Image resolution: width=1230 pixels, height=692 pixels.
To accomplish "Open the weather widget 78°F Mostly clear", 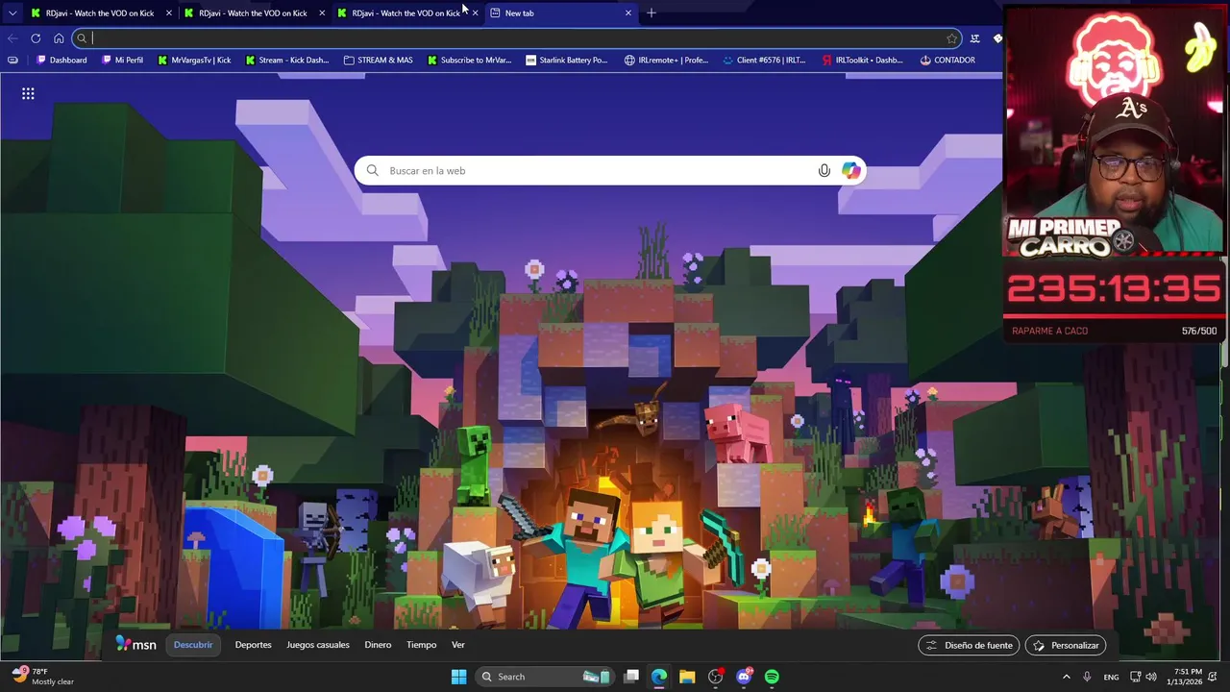I will (x=43, y=677).
